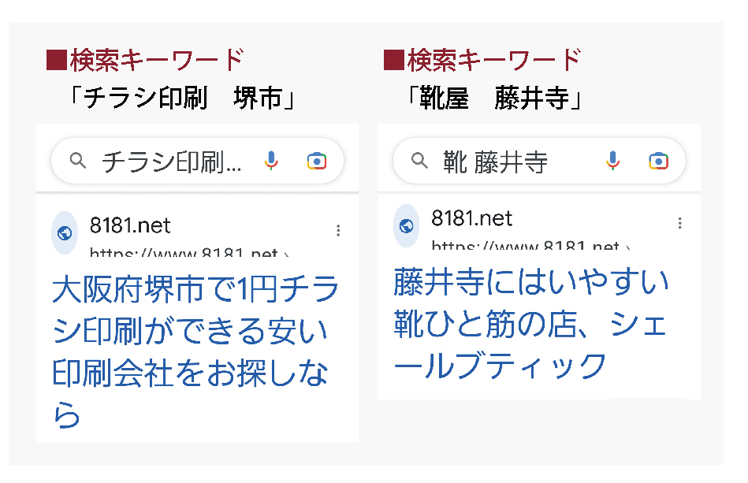The image size is (748, 483).
Task: Click the URL breadcrumb above the 大阪府堺市 title
Action: [189, 252]
